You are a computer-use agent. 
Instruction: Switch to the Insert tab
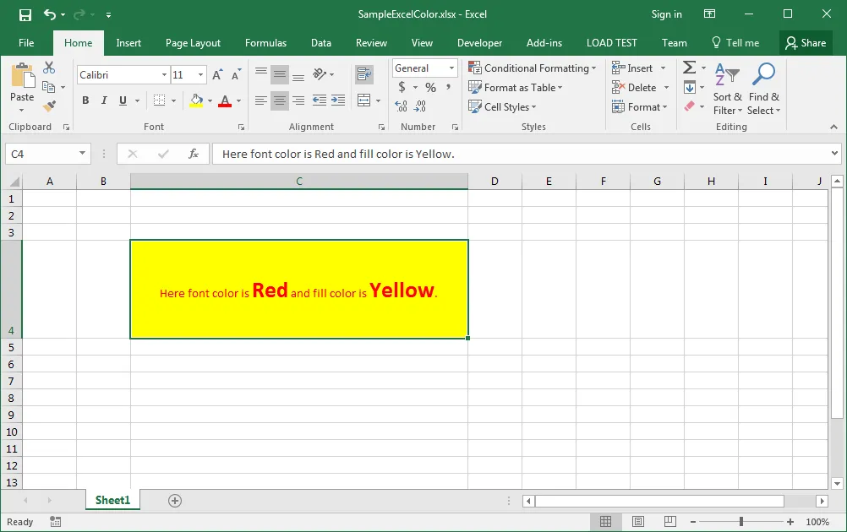click(x=128, y=43)
